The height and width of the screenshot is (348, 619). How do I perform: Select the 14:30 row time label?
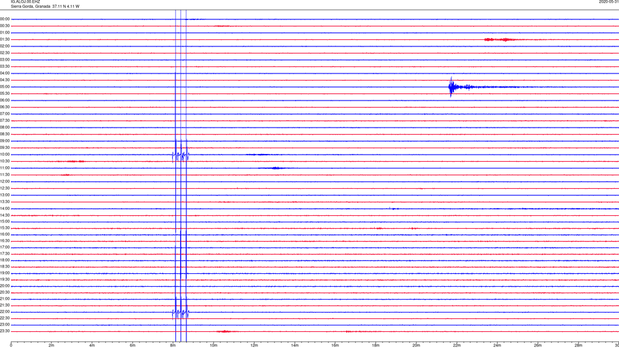coord(5,215)
